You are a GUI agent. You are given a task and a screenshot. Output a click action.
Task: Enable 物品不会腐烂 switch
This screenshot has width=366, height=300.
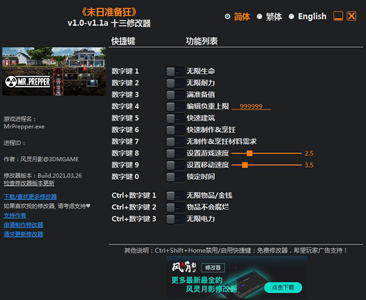(x=175, y=207)
